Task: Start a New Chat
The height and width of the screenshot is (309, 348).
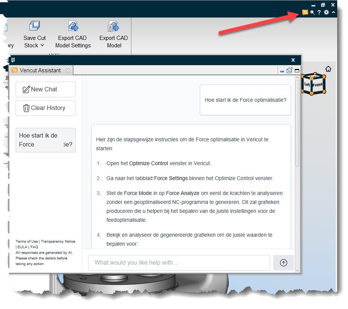Action: pyautogui.click(x=45, y=89)
